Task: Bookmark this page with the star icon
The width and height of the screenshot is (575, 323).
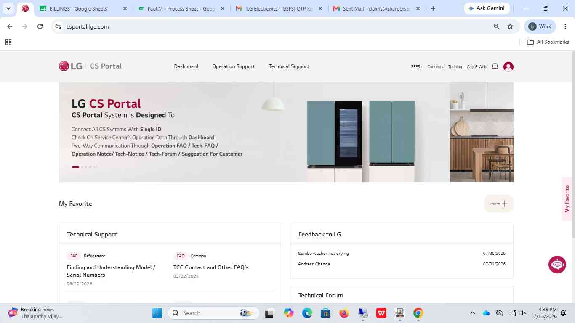Action: point(510,26)
